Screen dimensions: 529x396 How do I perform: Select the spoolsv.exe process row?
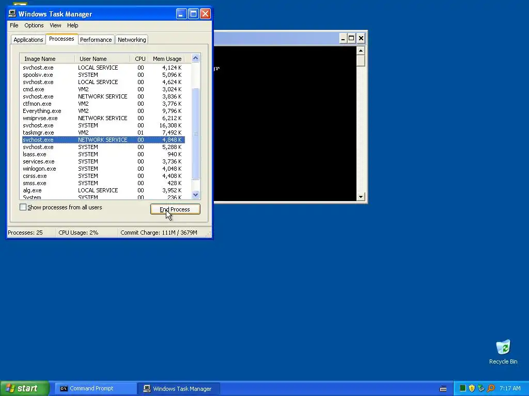(103, 75)
